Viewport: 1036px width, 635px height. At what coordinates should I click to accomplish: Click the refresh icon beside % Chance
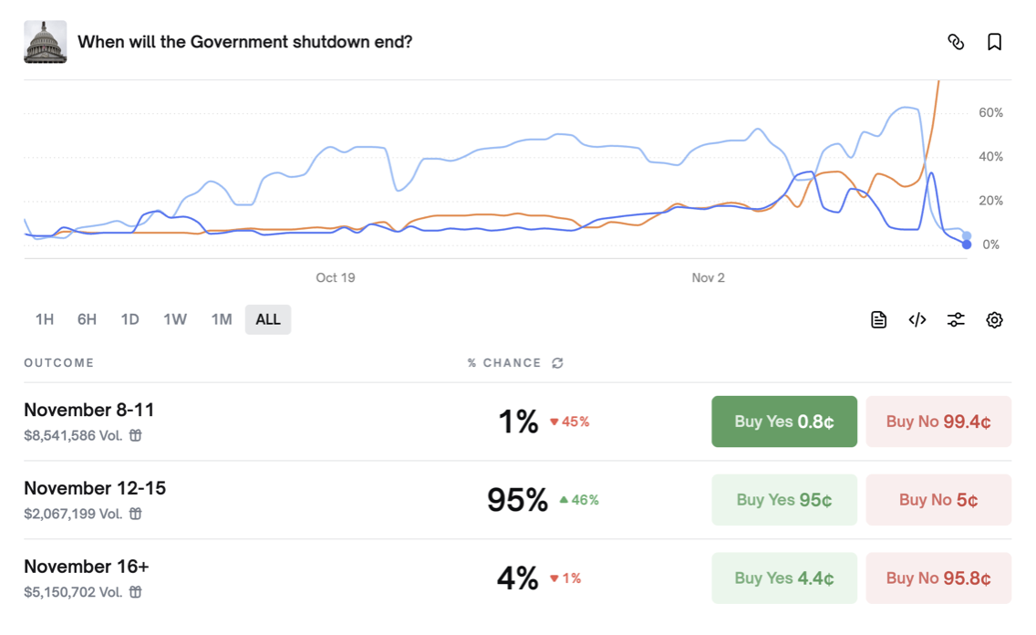click(557, 363)
